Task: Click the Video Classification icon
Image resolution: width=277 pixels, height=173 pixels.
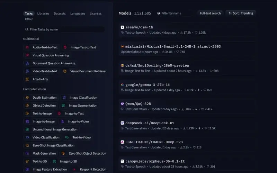Action: click(27, 137)
